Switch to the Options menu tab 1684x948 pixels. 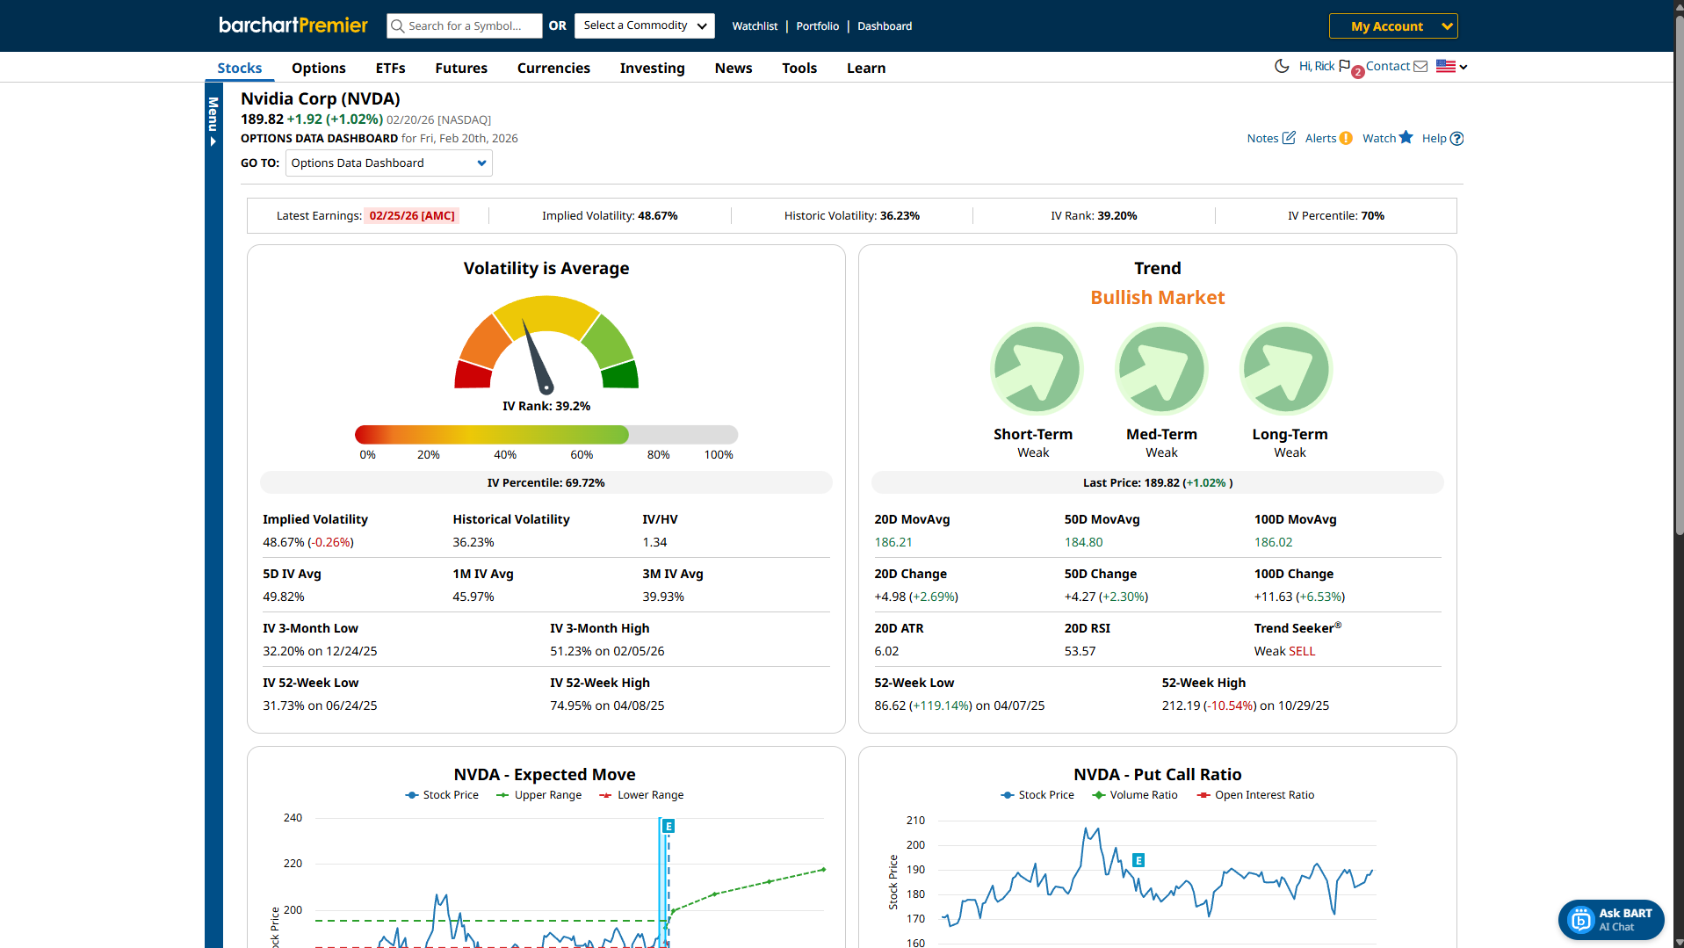coord(318,69)
